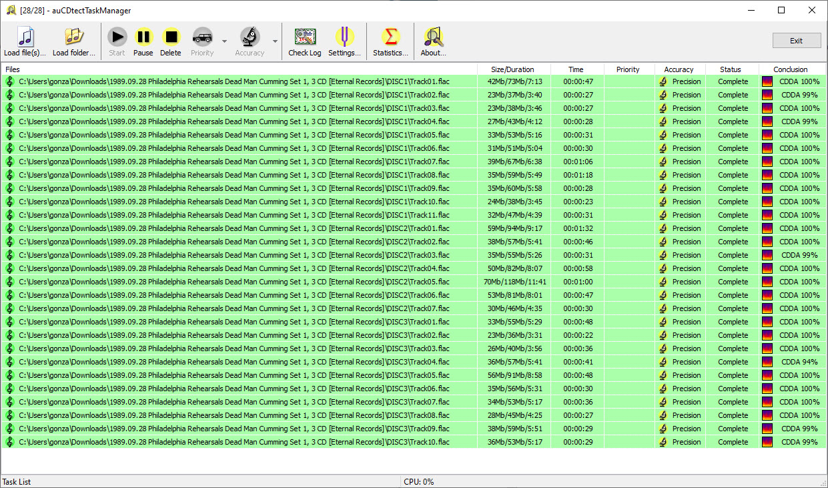Viewport: 828px width, 488px height.
Task: Click the app icon in title bar
Action: pyautogui.click(x=11, y=10)
